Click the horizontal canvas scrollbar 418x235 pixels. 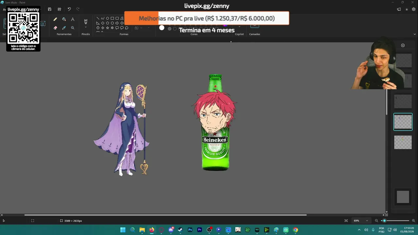coord(165,215)
